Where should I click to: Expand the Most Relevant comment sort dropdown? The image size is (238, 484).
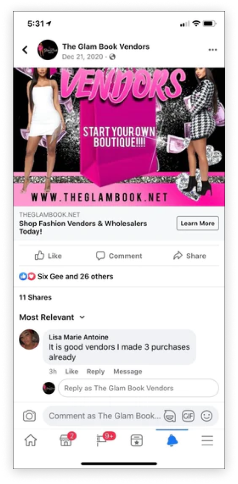(52, 317)
